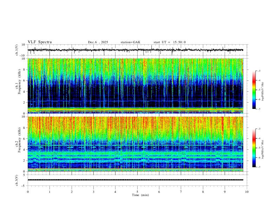Click the ch.1 "Frequency (kHz)" axis label
Image resolution: width=278 pixels, height=215 pixels.
pos(19,82)
